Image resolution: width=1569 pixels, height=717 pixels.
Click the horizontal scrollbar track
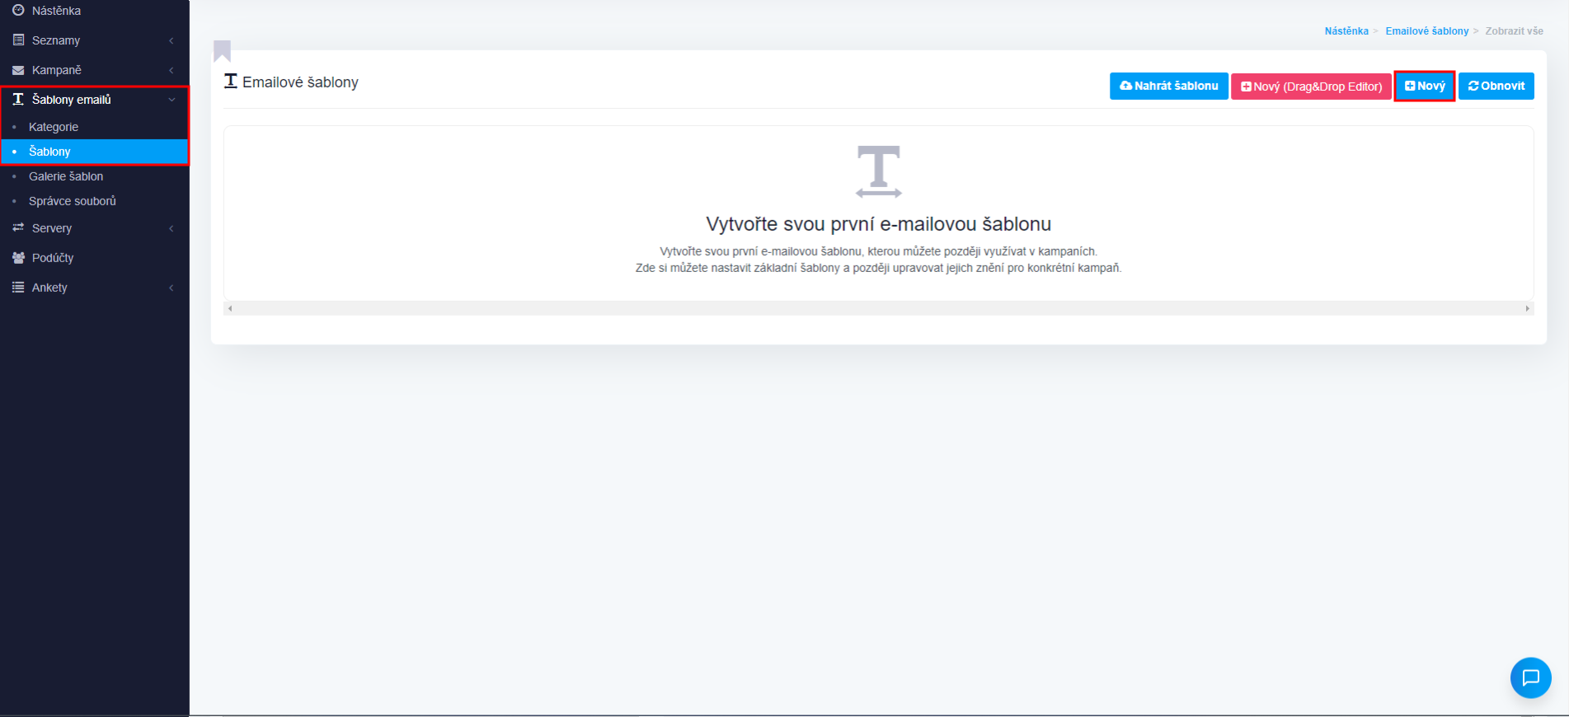879,308
